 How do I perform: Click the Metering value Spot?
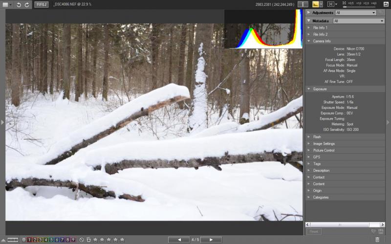click(x=350, y=124)
